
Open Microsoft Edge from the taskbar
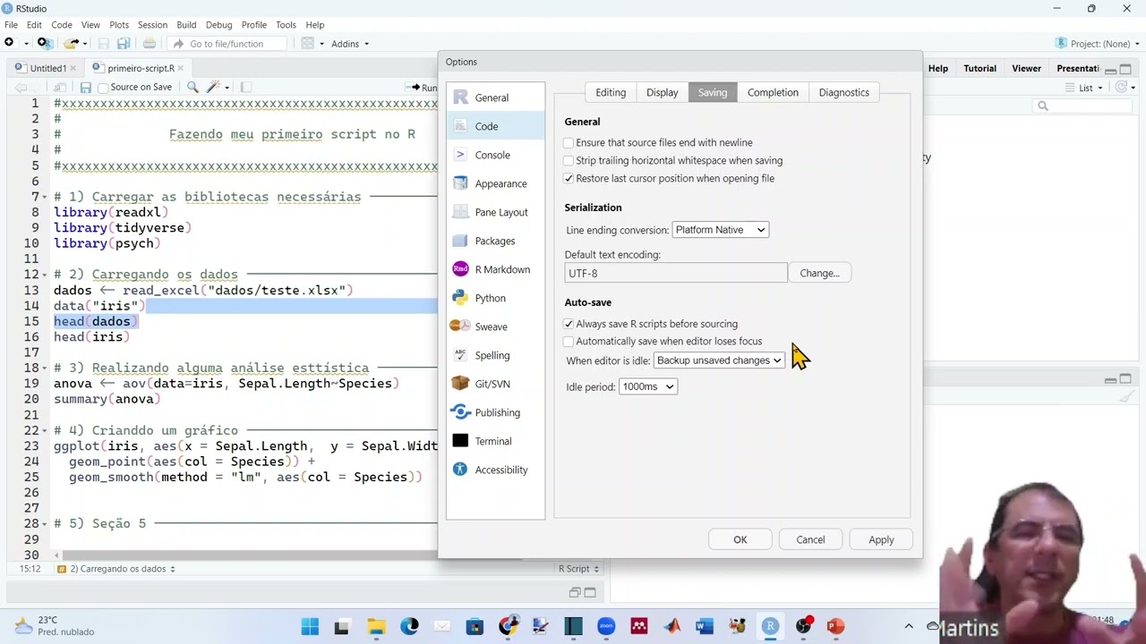click(x=409, y=626)
